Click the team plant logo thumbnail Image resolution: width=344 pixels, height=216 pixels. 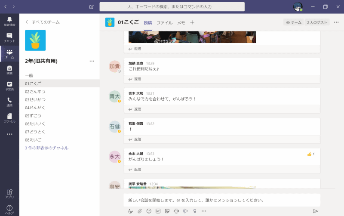click(35, 40)
